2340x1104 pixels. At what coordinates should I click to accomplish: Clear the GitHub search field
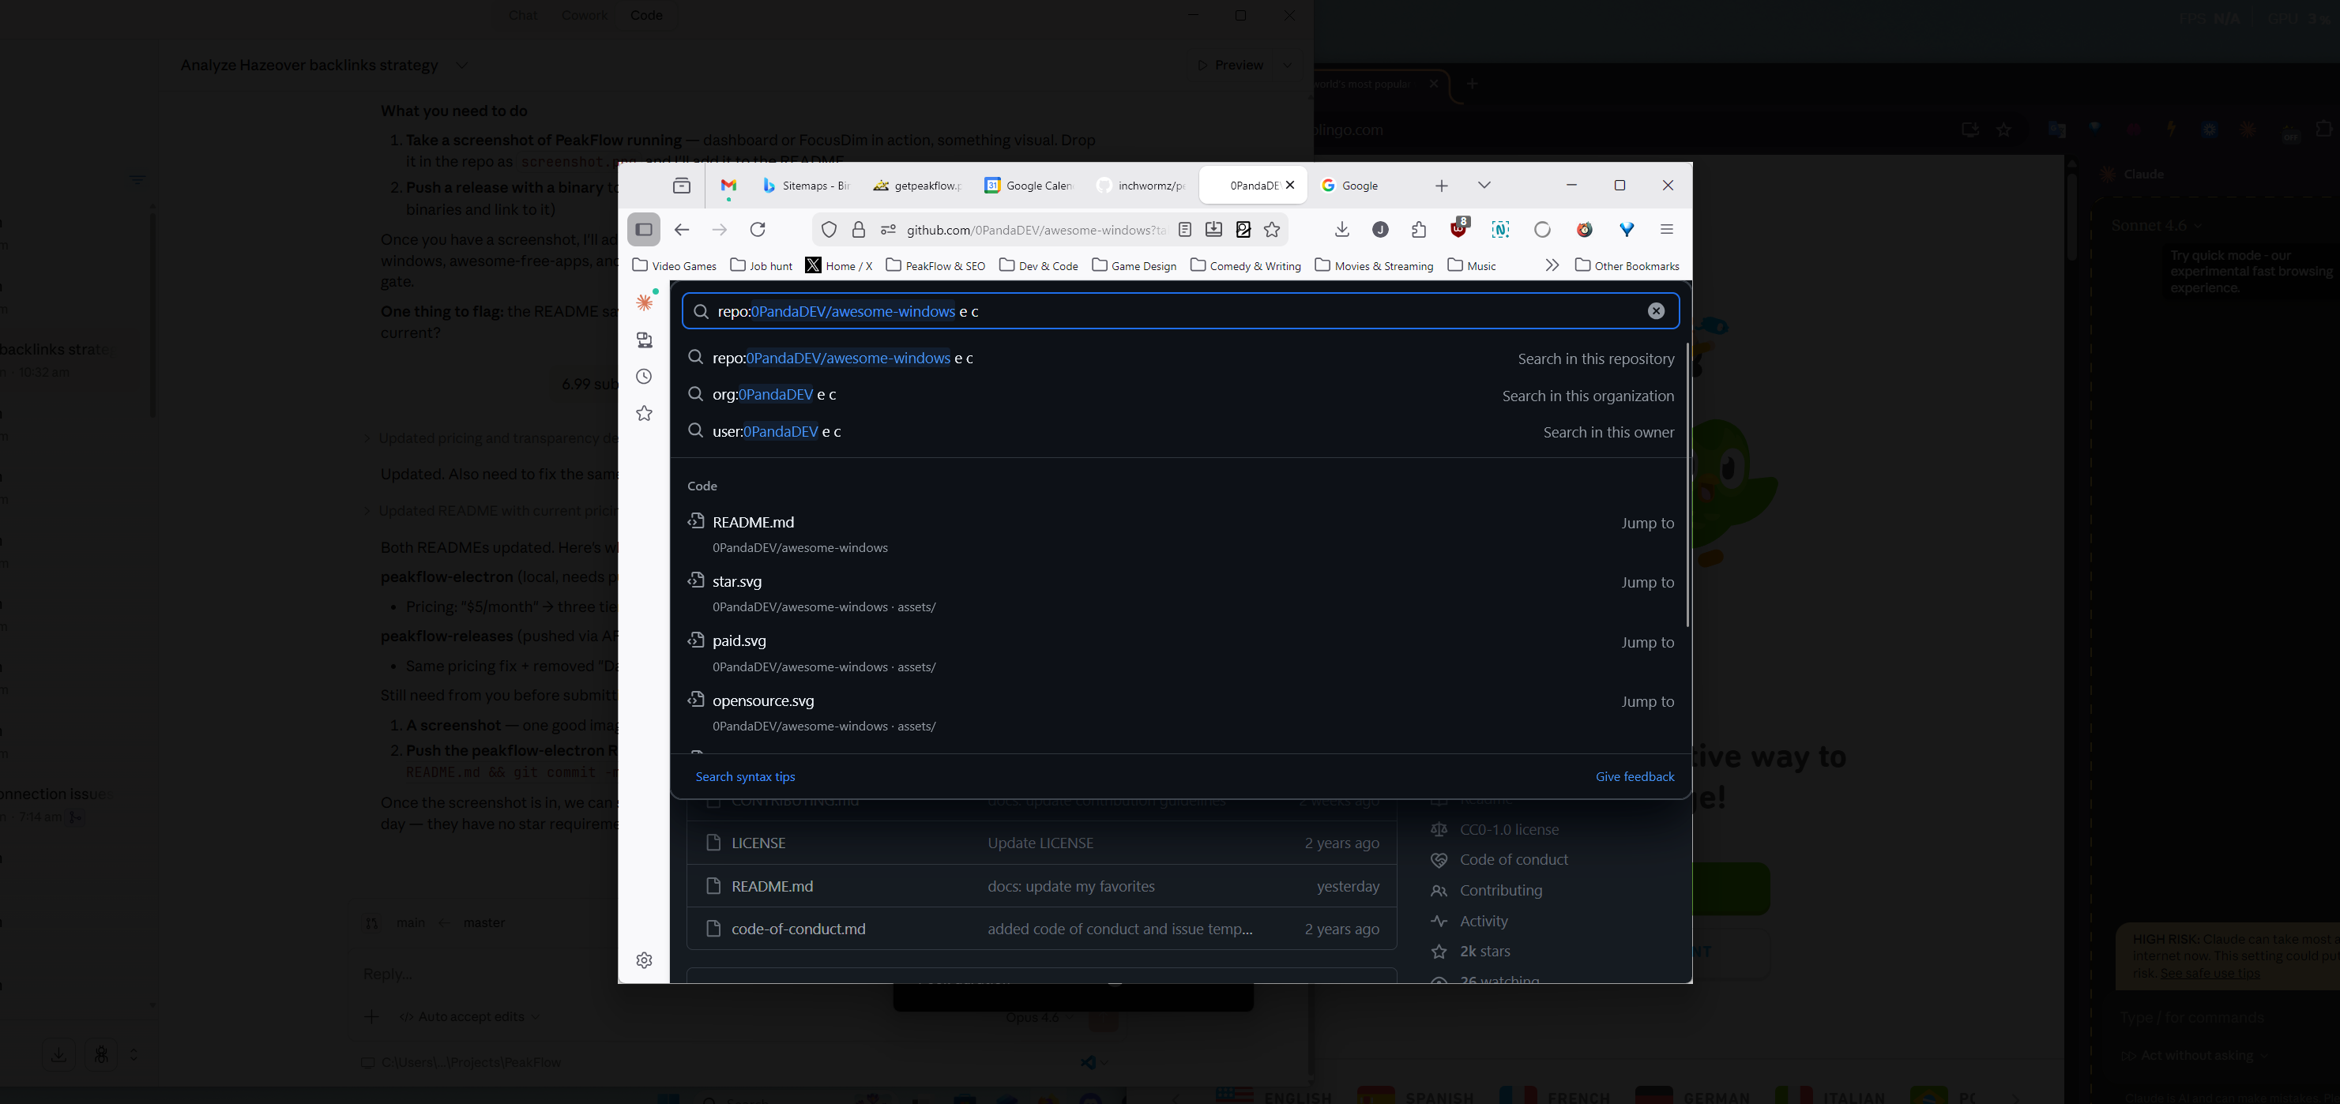[x=1656, y=310]
